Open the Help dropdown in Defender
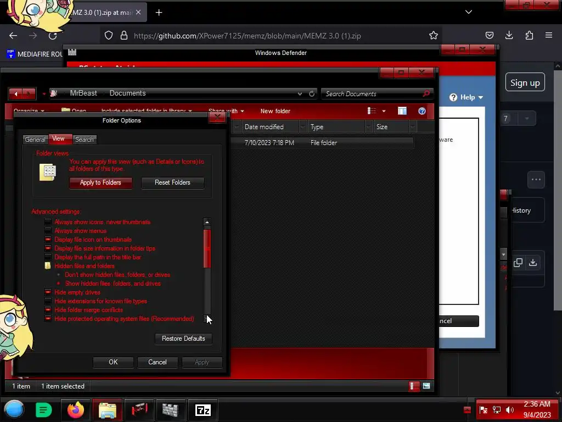Viewport: 562px width, 422px height. 467,97
